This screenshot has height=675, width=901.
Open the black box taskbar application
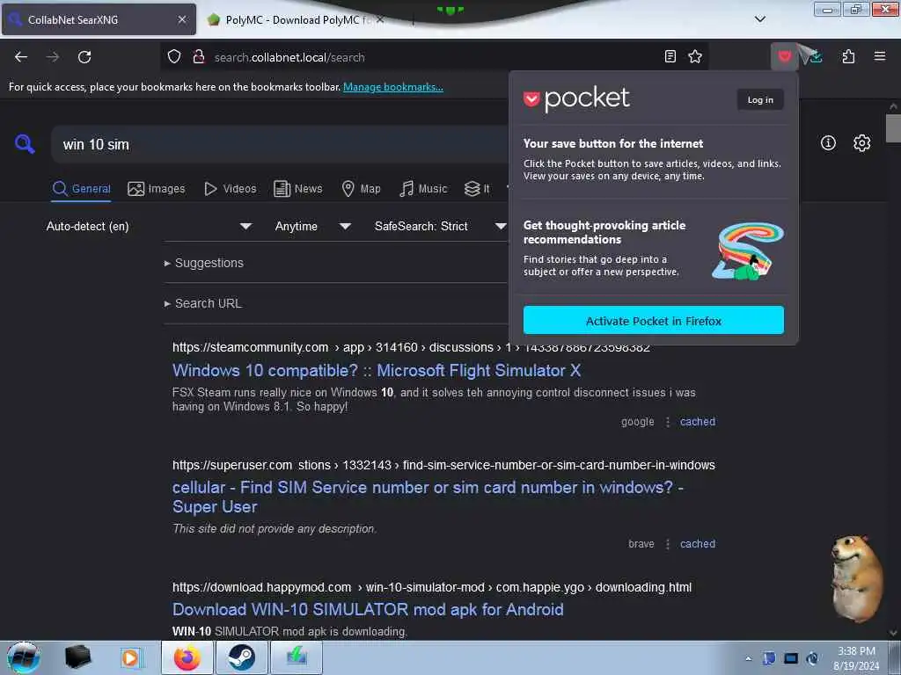coord(77,657)
